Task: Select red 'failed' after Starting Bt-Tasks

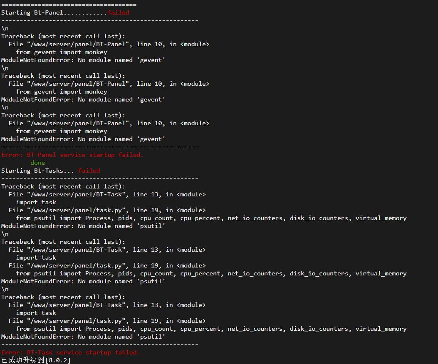Action: click(89, 171)
